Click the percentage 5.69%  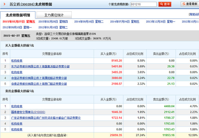point(141,66)
